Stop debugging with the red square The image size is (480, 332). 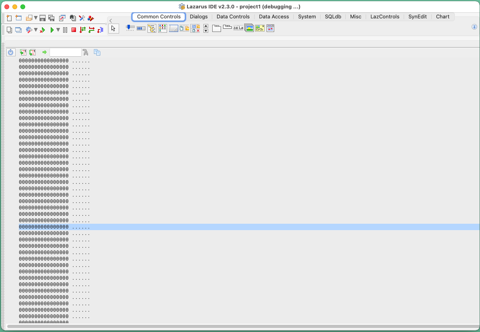click(74, 30)
